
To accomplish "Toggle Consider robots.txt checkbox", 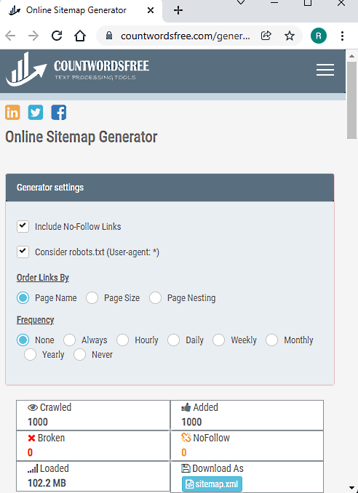I will point(23,252).
